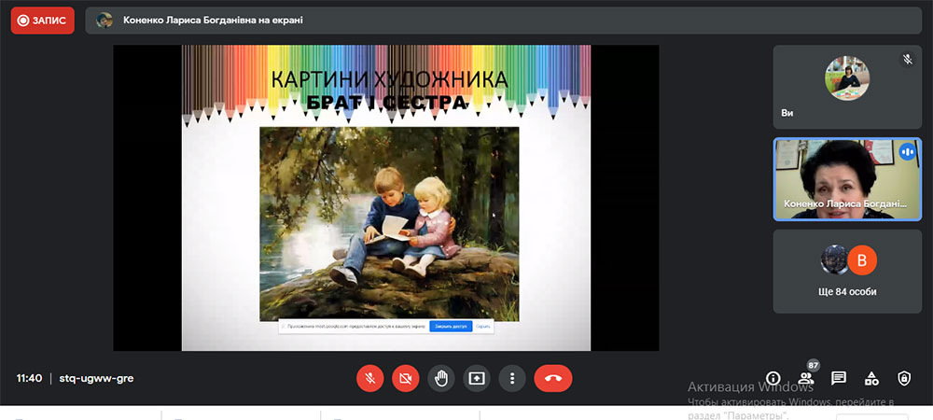Click 'Коненко Лариса Богданівна на екрані' text
The width and height of the screenshot is (933, 420).
click(213, 21)
